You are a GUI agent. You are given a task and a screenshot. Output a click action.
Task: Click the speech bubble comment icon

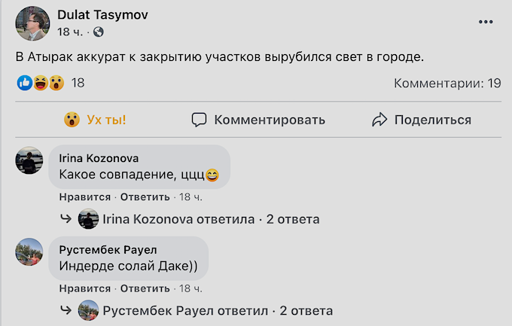click(x=199, y=120)
